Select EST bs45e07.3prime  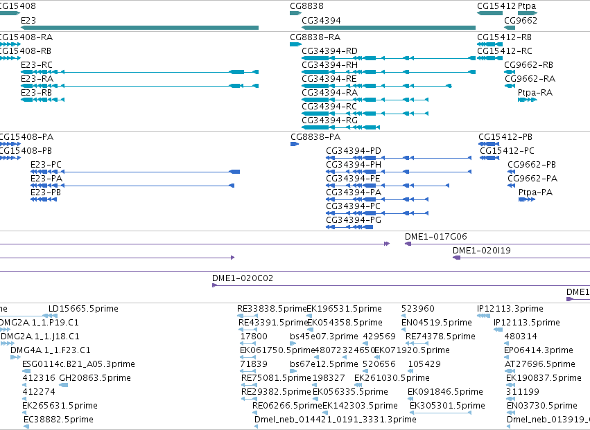tap(324, 337)
